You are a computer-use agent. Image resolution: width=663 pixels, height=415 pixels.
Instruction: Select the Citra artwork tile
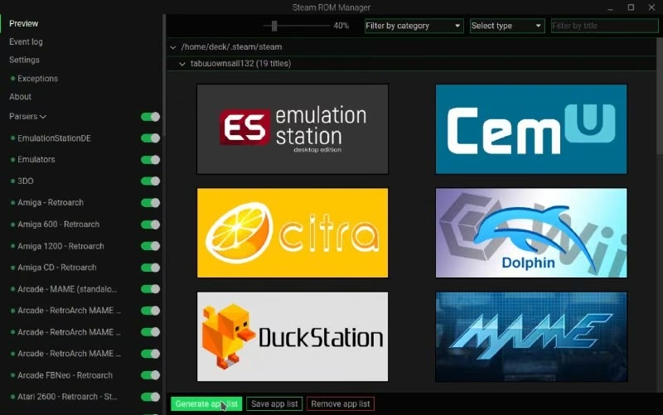click(293, 233)
